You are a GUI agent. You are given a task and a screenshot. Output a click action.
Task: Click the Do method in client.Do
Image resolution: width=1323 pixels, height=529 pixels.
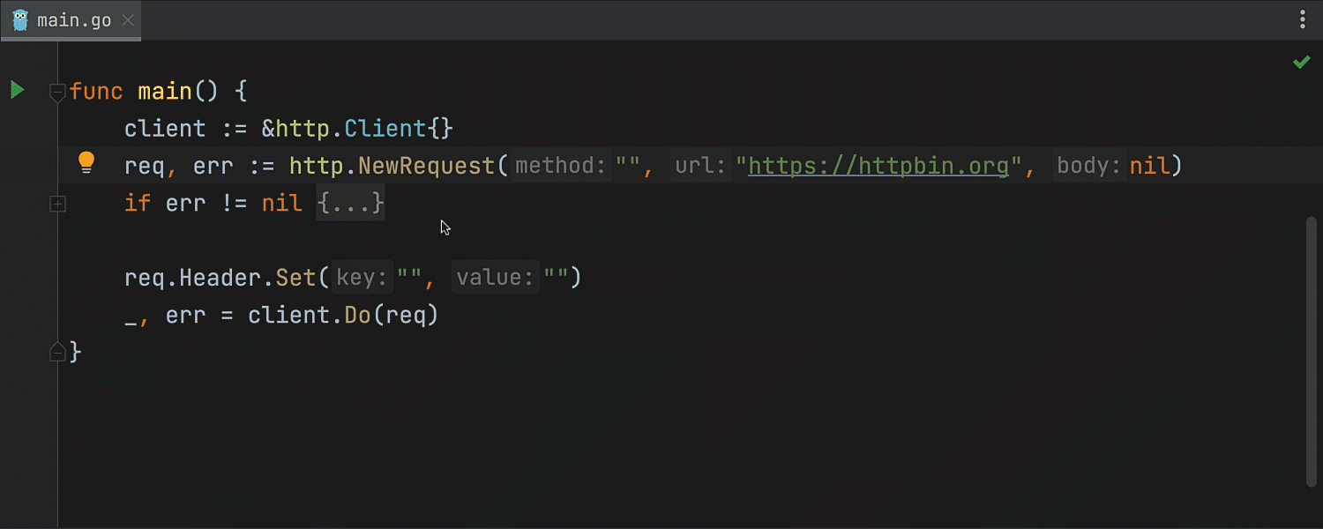357,315
